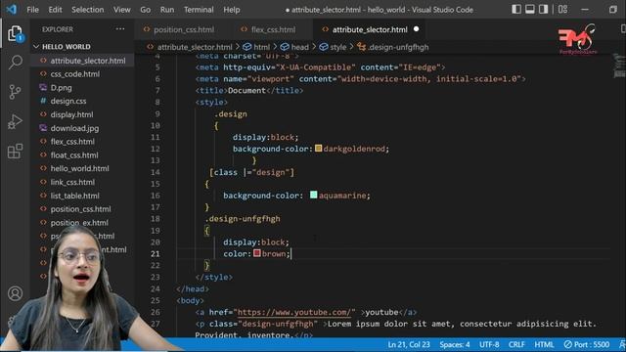
Task: Click Spaces: 4 indentation setting
Action: click(454, 344)
